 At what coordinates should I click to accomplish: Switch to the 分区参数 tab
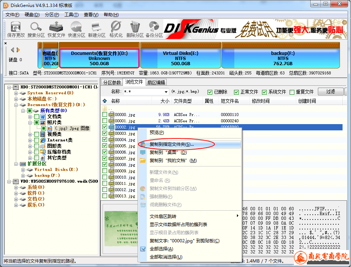pyautogui.click(x=112, y=82)
